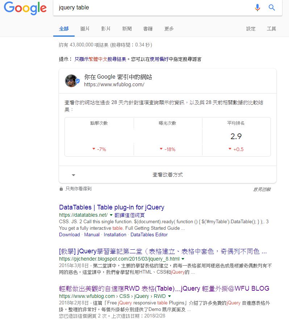Open the 書籍 tab
289x320 pixels.
point(148,29)
